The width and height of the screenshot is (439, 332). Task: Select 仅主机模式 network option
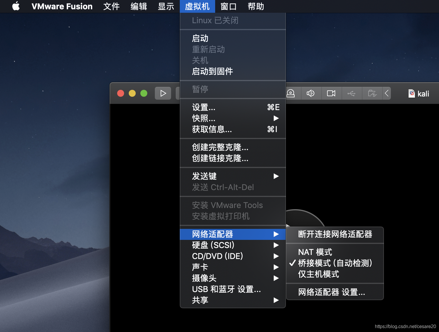pyautogui.click(x=335, y=274)
